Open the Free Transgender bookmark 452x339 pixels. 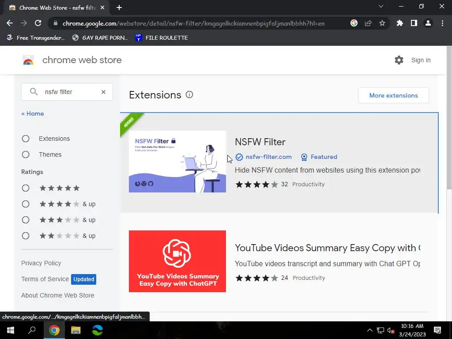(x=36, y=38)
